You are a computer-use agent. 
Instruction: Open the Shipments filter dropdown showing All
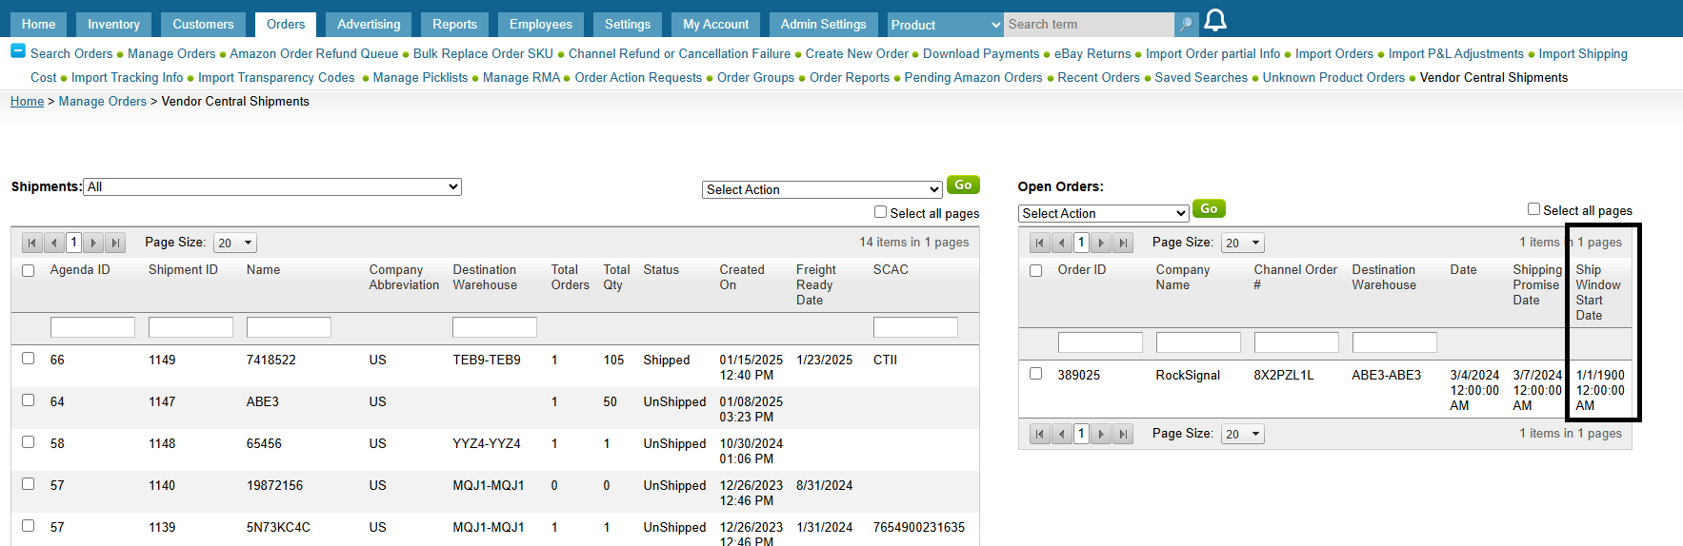272,187
